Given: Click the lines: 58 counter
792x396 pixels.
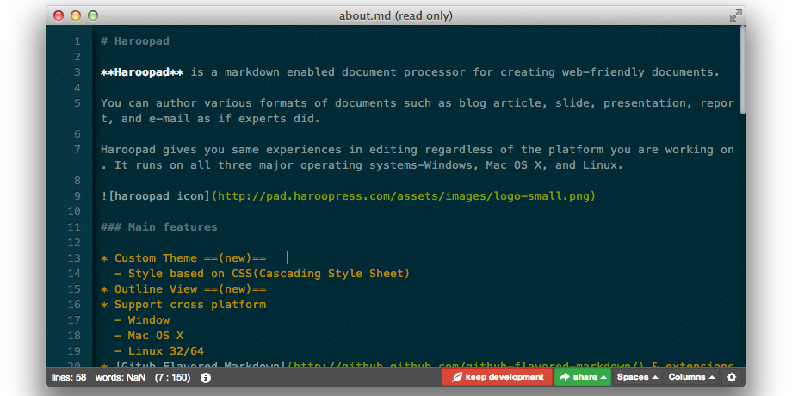Looking at the screenshot, I should pyautogui.click(x=69, y=377).
